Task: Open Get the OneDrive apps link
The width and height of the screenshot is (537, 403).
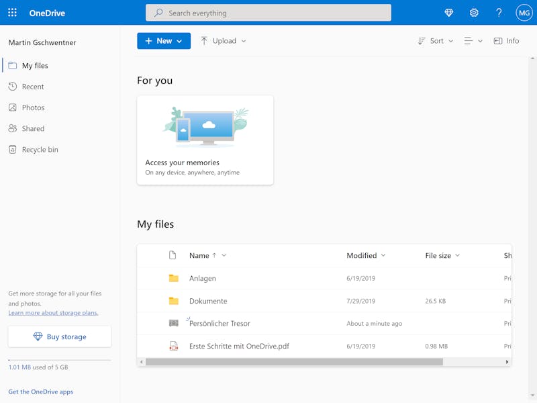Action: 41,392
